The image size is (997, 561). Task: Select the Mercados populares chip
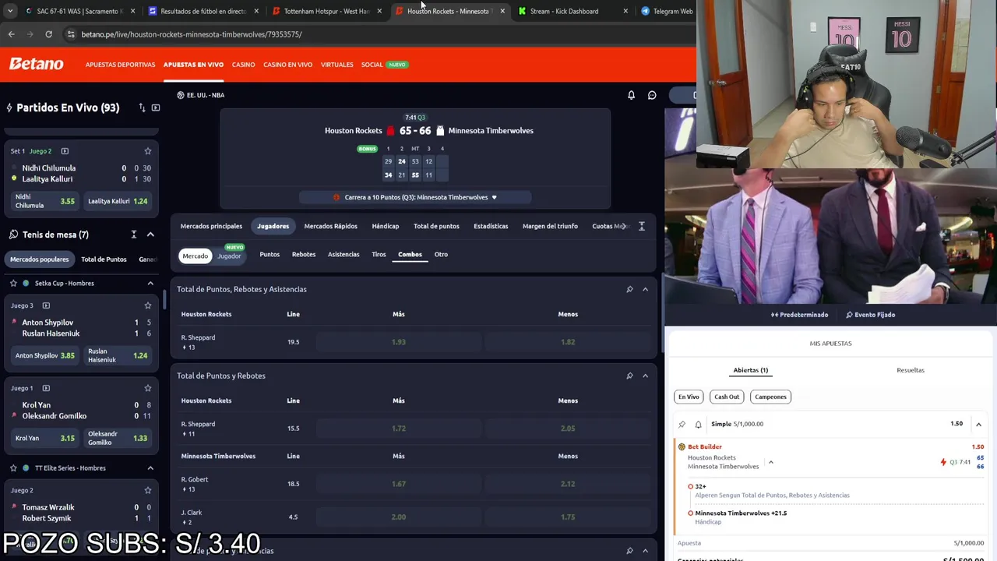pos(40,259)
